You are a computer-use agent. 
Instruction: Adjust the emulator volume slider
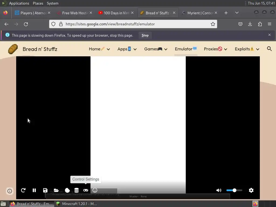click(x=234, y=190)
